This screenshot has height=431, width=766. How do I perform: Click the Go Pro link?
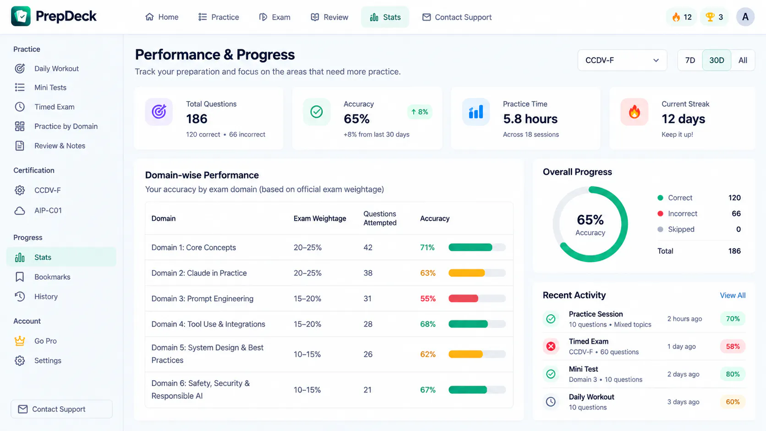(x=45, y=341)
